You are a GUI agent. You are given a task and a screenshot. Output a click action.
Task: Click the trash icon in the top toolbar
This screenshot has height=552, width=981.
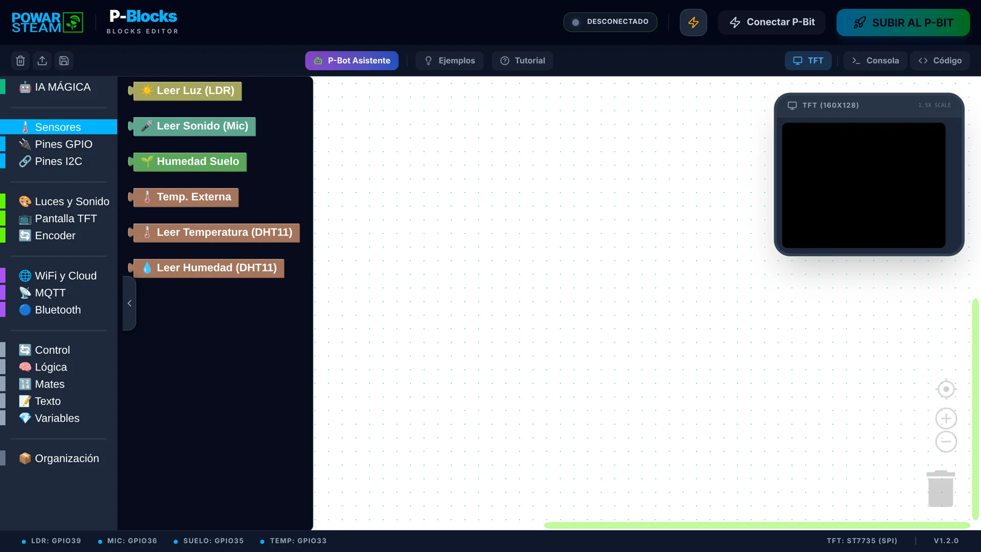[20, 61]
